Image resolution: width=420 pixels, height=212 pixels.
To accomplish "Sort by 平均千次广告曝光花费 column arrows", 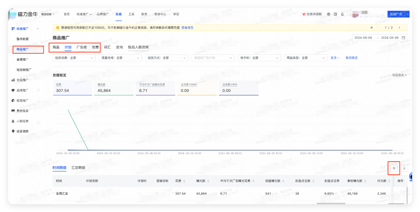I will click(x=253, y=181).
